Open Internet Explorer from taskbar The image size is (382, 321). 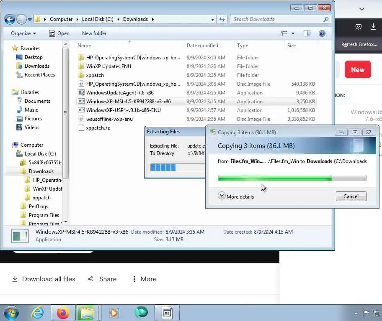coord(37,313)
